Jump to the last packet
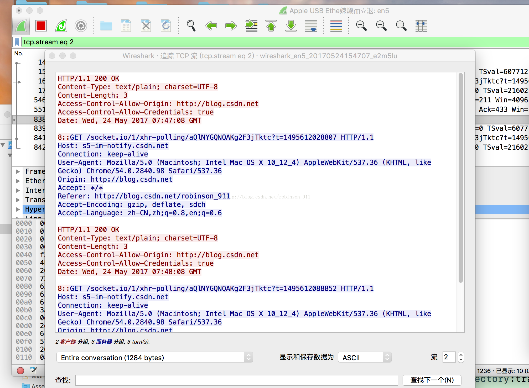The width and height of the screenshot is (529, 388). 291,26
